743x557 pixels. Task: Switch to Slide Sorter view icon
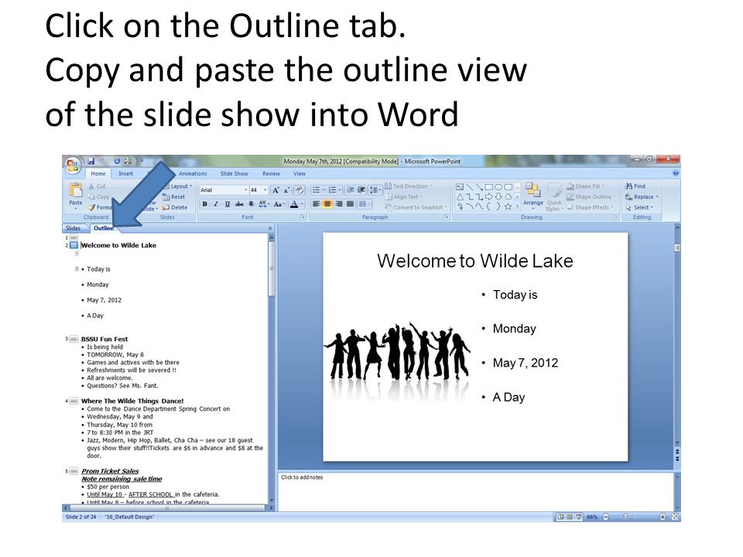[x=570, y=517]
